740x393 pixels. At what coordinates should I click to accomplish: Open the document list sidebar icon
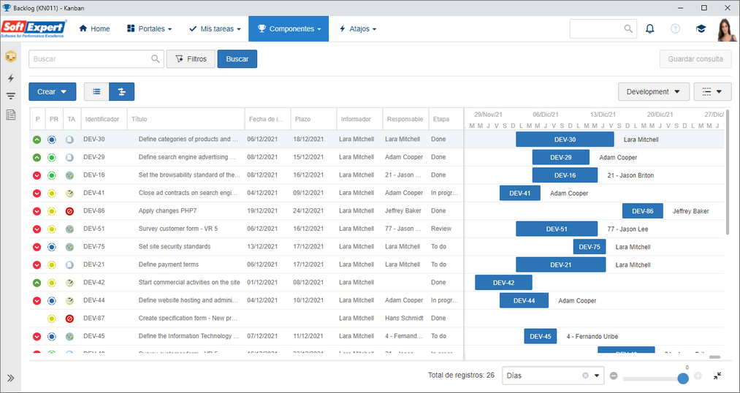pos(10,115)
